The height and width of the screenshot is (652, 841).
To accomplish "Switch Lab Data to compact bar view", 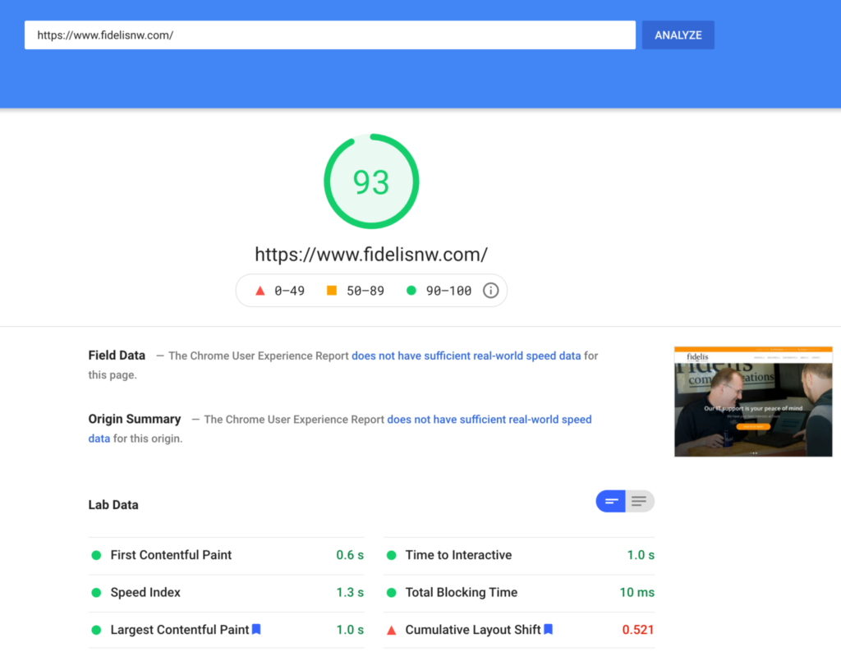I will click(611, 502).
